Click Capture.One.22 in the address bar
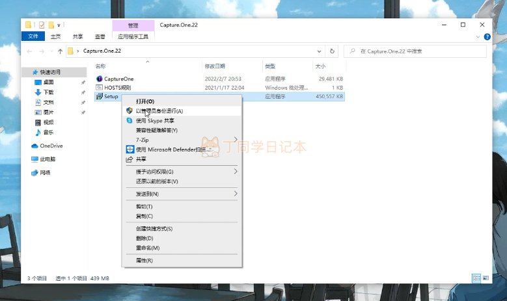The image size is (507, 301). 102,51
